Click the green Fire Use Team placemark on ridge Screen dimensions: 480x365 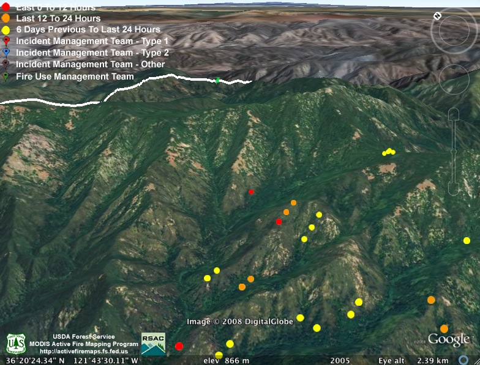click(x=217, y=80)
